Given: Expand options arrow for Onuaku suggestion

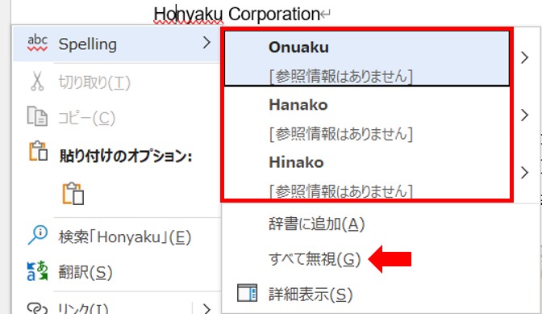Looking at the screenshot, I should [x=524, y=57].
